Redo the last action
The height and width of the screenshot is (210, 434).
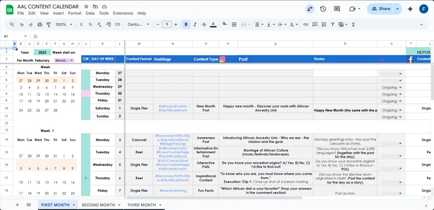click(31, 24)
